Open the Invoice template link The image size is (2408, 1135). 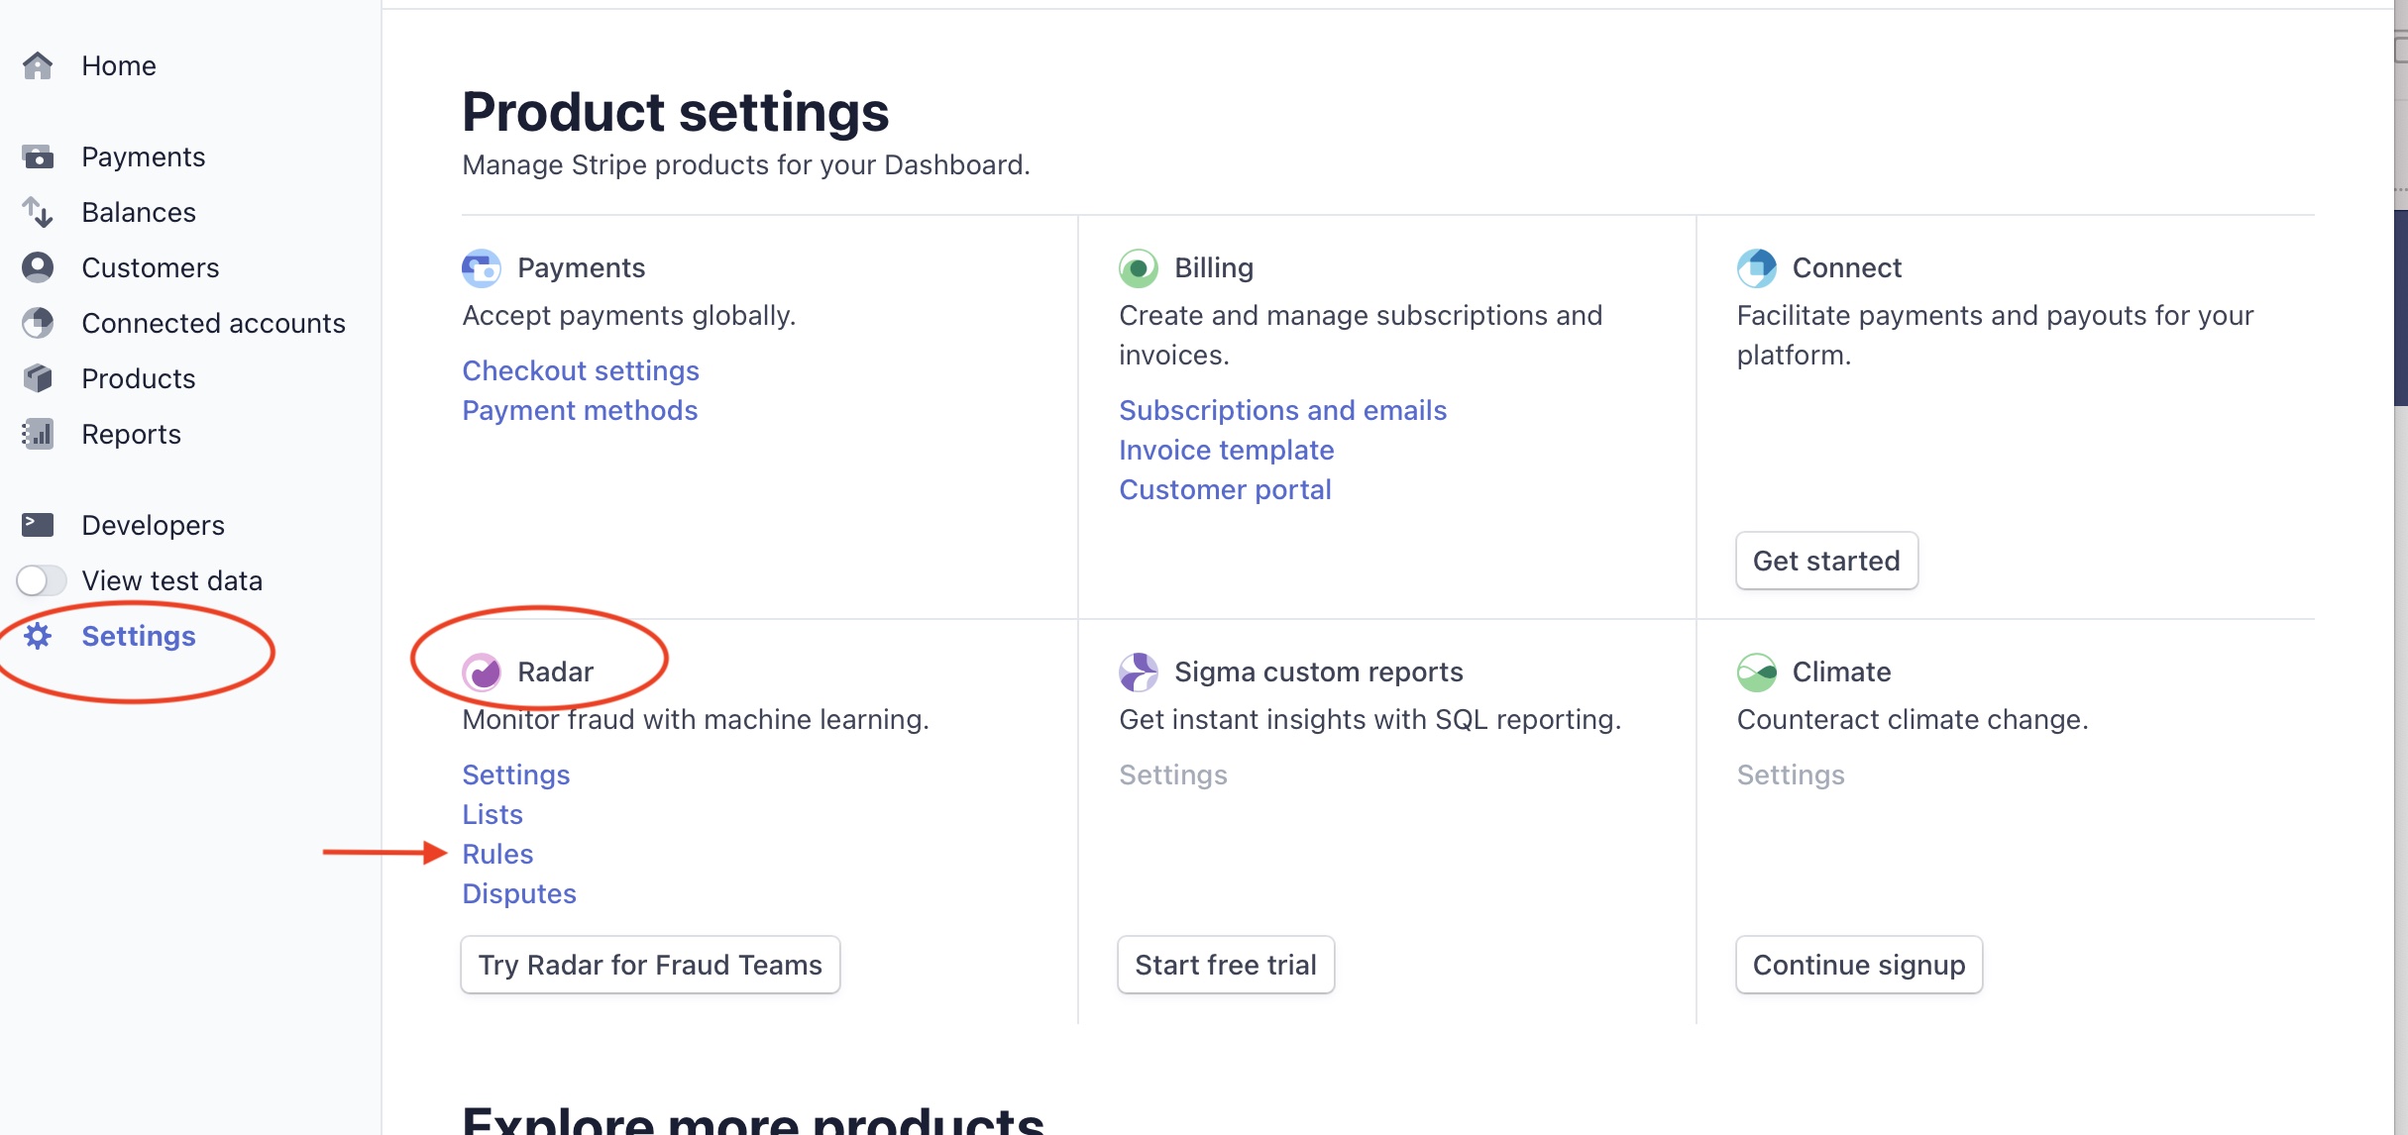(x=1226, y=450)
